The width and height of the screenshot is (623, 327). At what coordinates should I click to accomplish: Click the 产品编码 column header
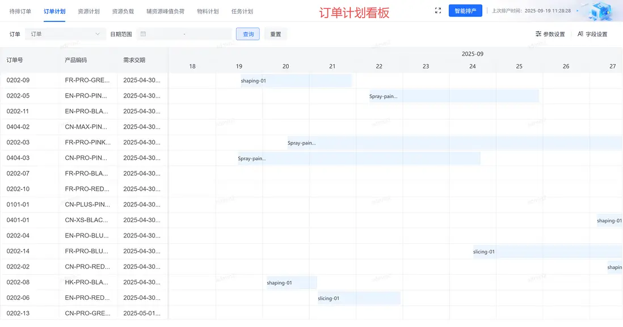pos(75,60)
